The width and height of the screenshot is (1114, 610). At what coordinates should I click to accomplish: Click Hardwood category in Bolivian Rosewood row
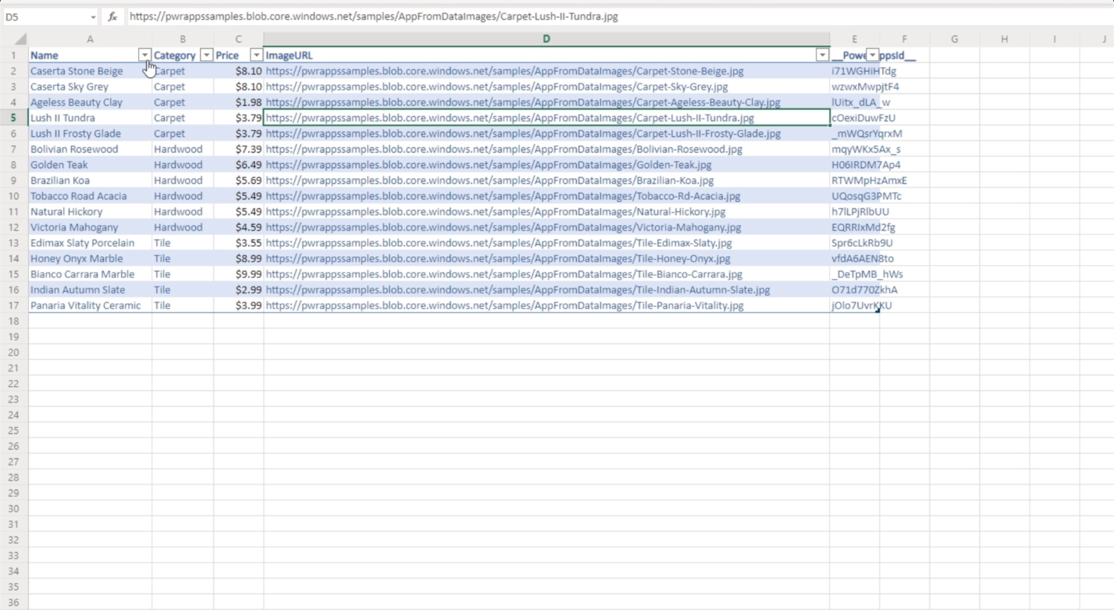[x=183, y=149]
